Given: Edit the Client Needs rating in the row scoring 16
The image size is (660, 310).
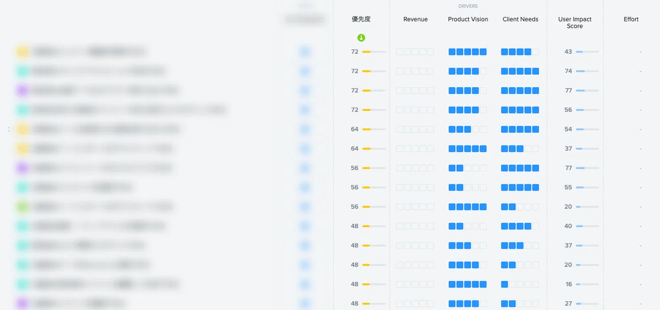Looking at the screenshot, I should point(520,284).
